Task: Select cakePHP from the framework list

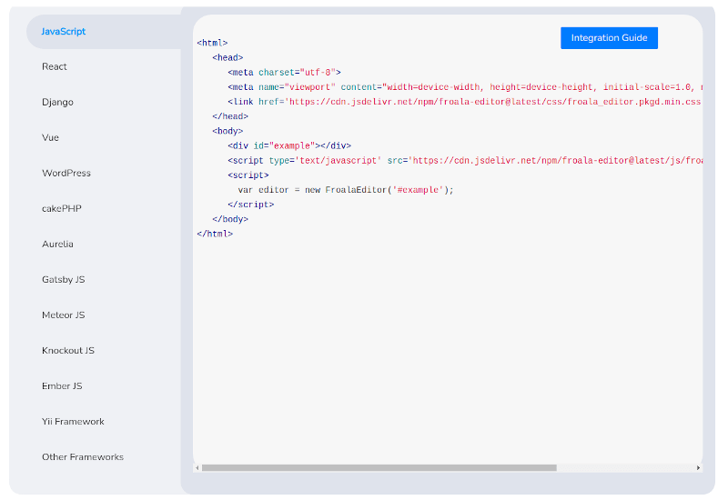Action: (62, 208)
